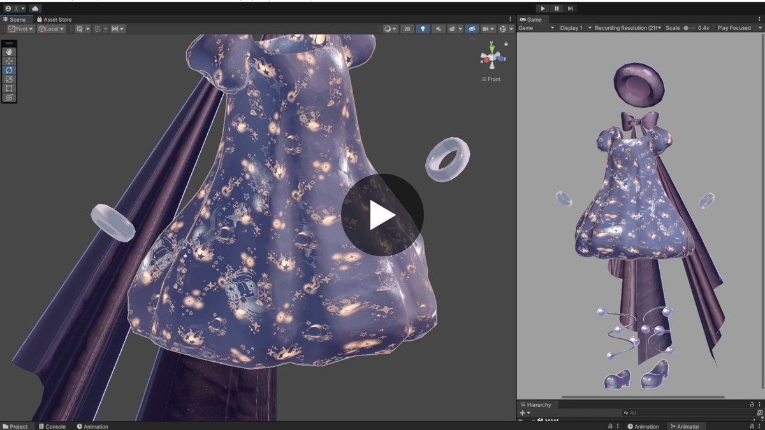Select the Rect transform tool
This screenshot has width=765, height=430.
pyautogui.click(x=9, y=89)
